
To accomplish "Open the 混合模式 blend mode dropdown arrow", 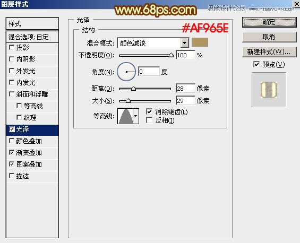I will (x=184, y=43).
